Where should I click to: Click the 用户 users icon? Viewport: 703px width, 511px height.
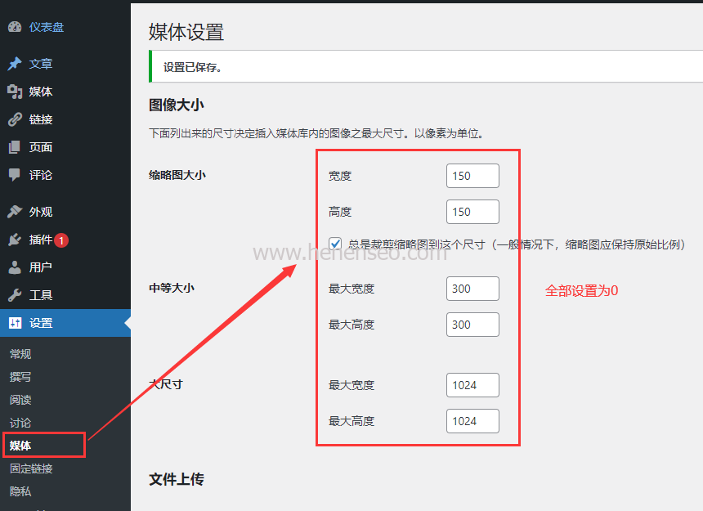point(13,267)
